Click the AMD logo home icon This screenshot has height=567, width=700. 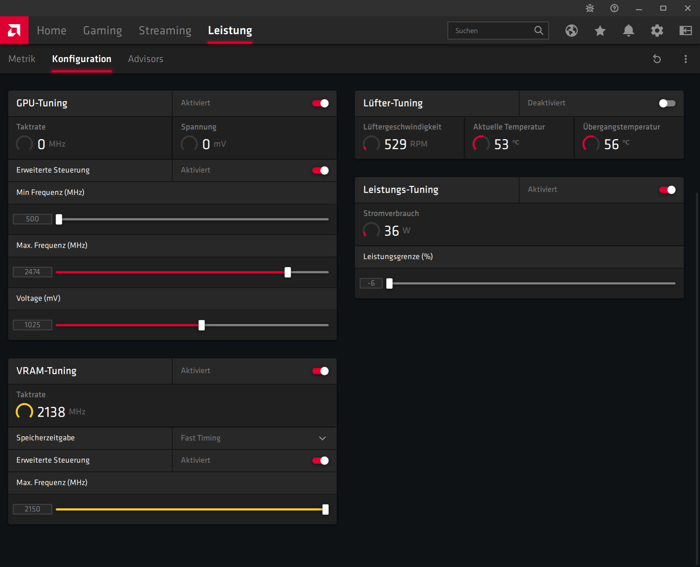(x=14, y=30)
